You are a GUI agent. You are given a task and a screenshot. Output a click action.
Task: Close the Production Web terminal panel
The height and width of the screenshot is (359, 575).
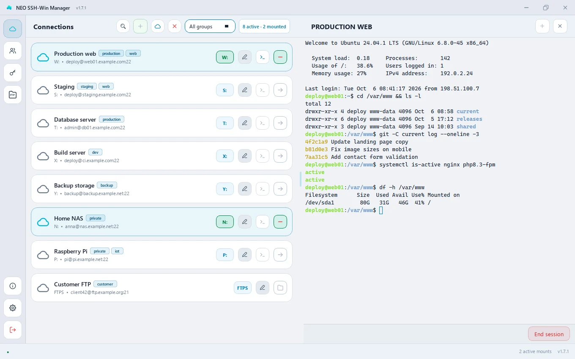(560, 26)
